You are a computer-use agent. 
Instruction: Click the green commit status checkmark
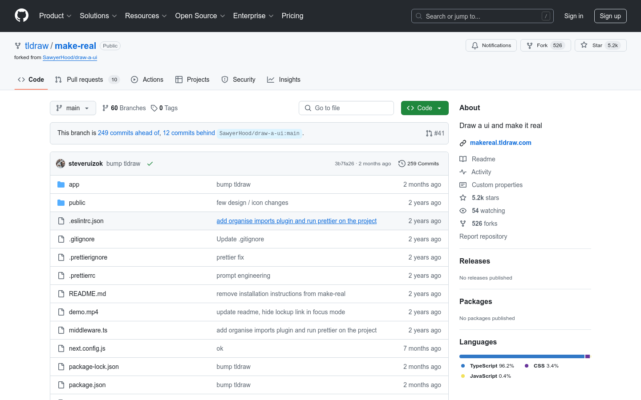click(x=150, y=164)
